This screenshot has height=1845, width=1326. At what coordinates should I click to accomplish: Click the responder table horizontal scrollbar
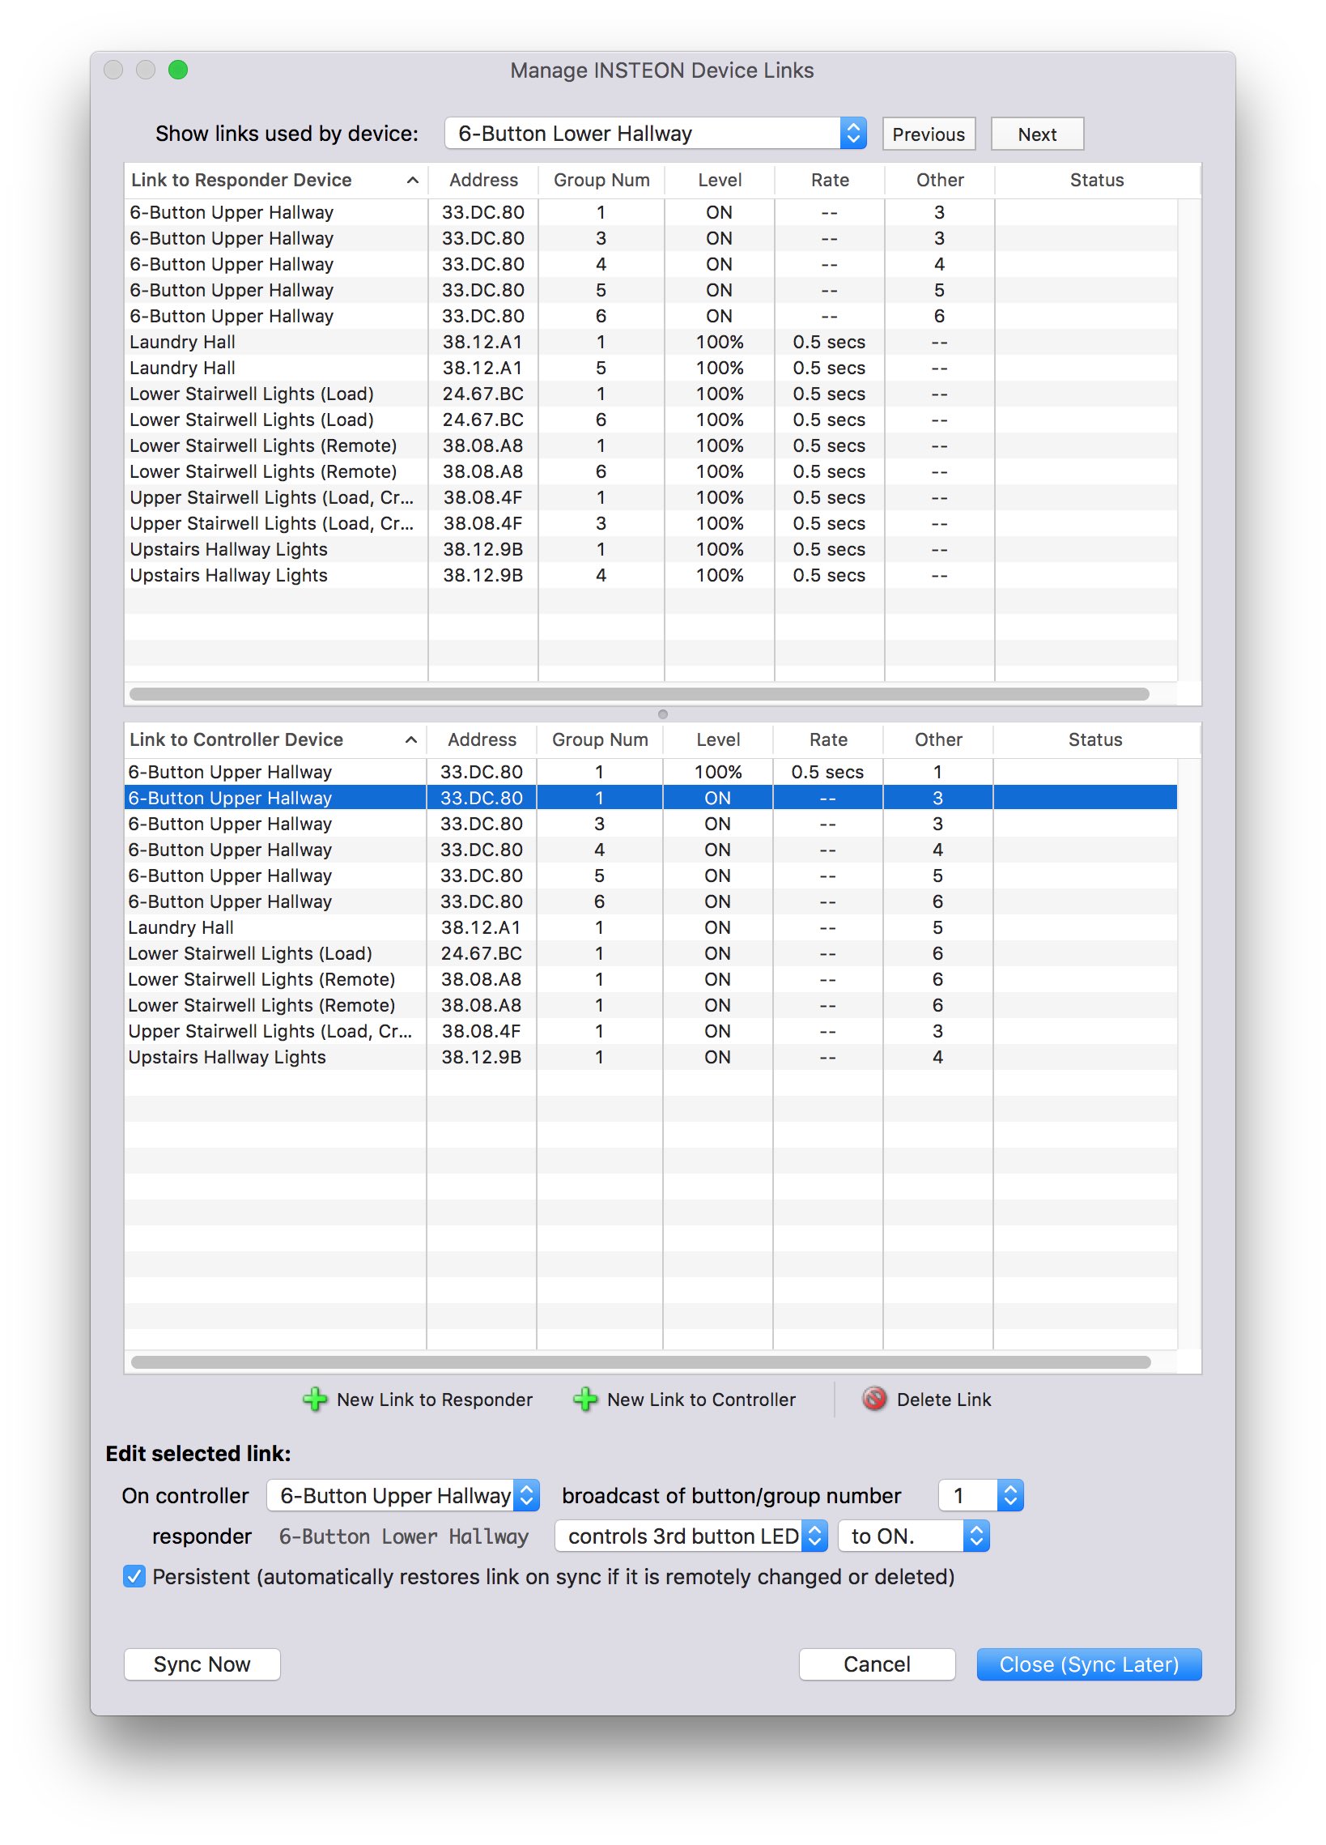[639, 694]
